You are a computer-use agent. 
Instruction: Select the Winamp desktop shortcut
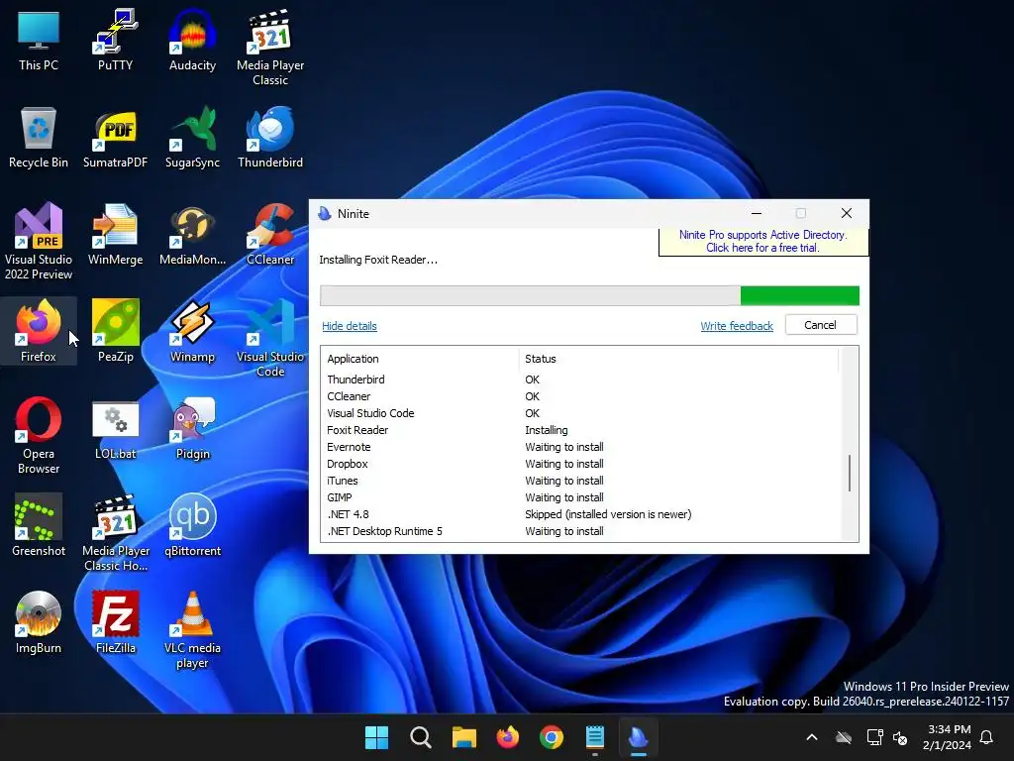[x=192, y=331]
